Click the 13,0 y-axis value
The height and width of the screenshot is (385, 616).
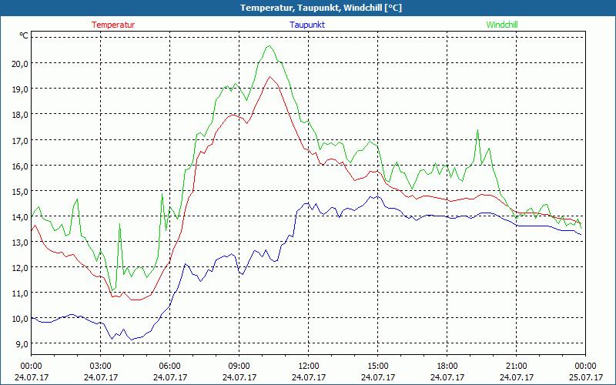point(20,243)
